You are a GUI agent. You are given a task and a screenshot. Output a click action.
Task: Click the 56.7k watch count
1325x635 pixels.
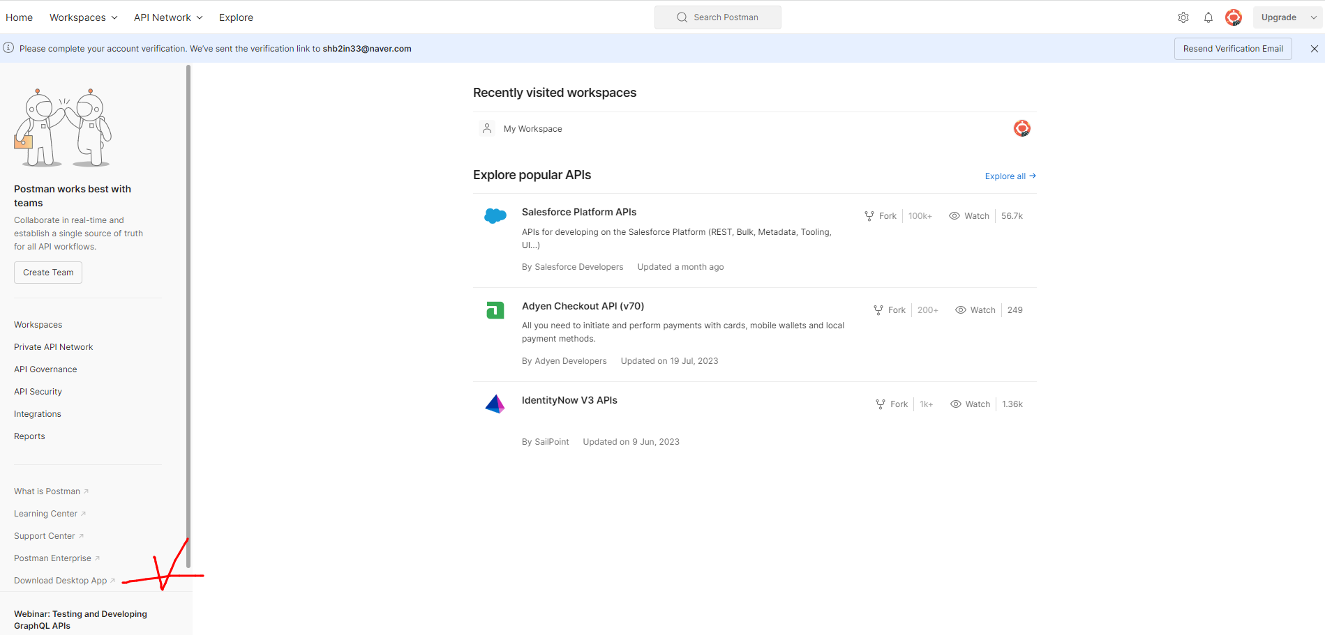pos(1012,216)
